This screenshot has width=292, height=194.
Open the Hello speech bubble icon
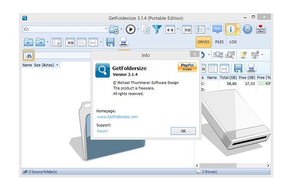217,29
